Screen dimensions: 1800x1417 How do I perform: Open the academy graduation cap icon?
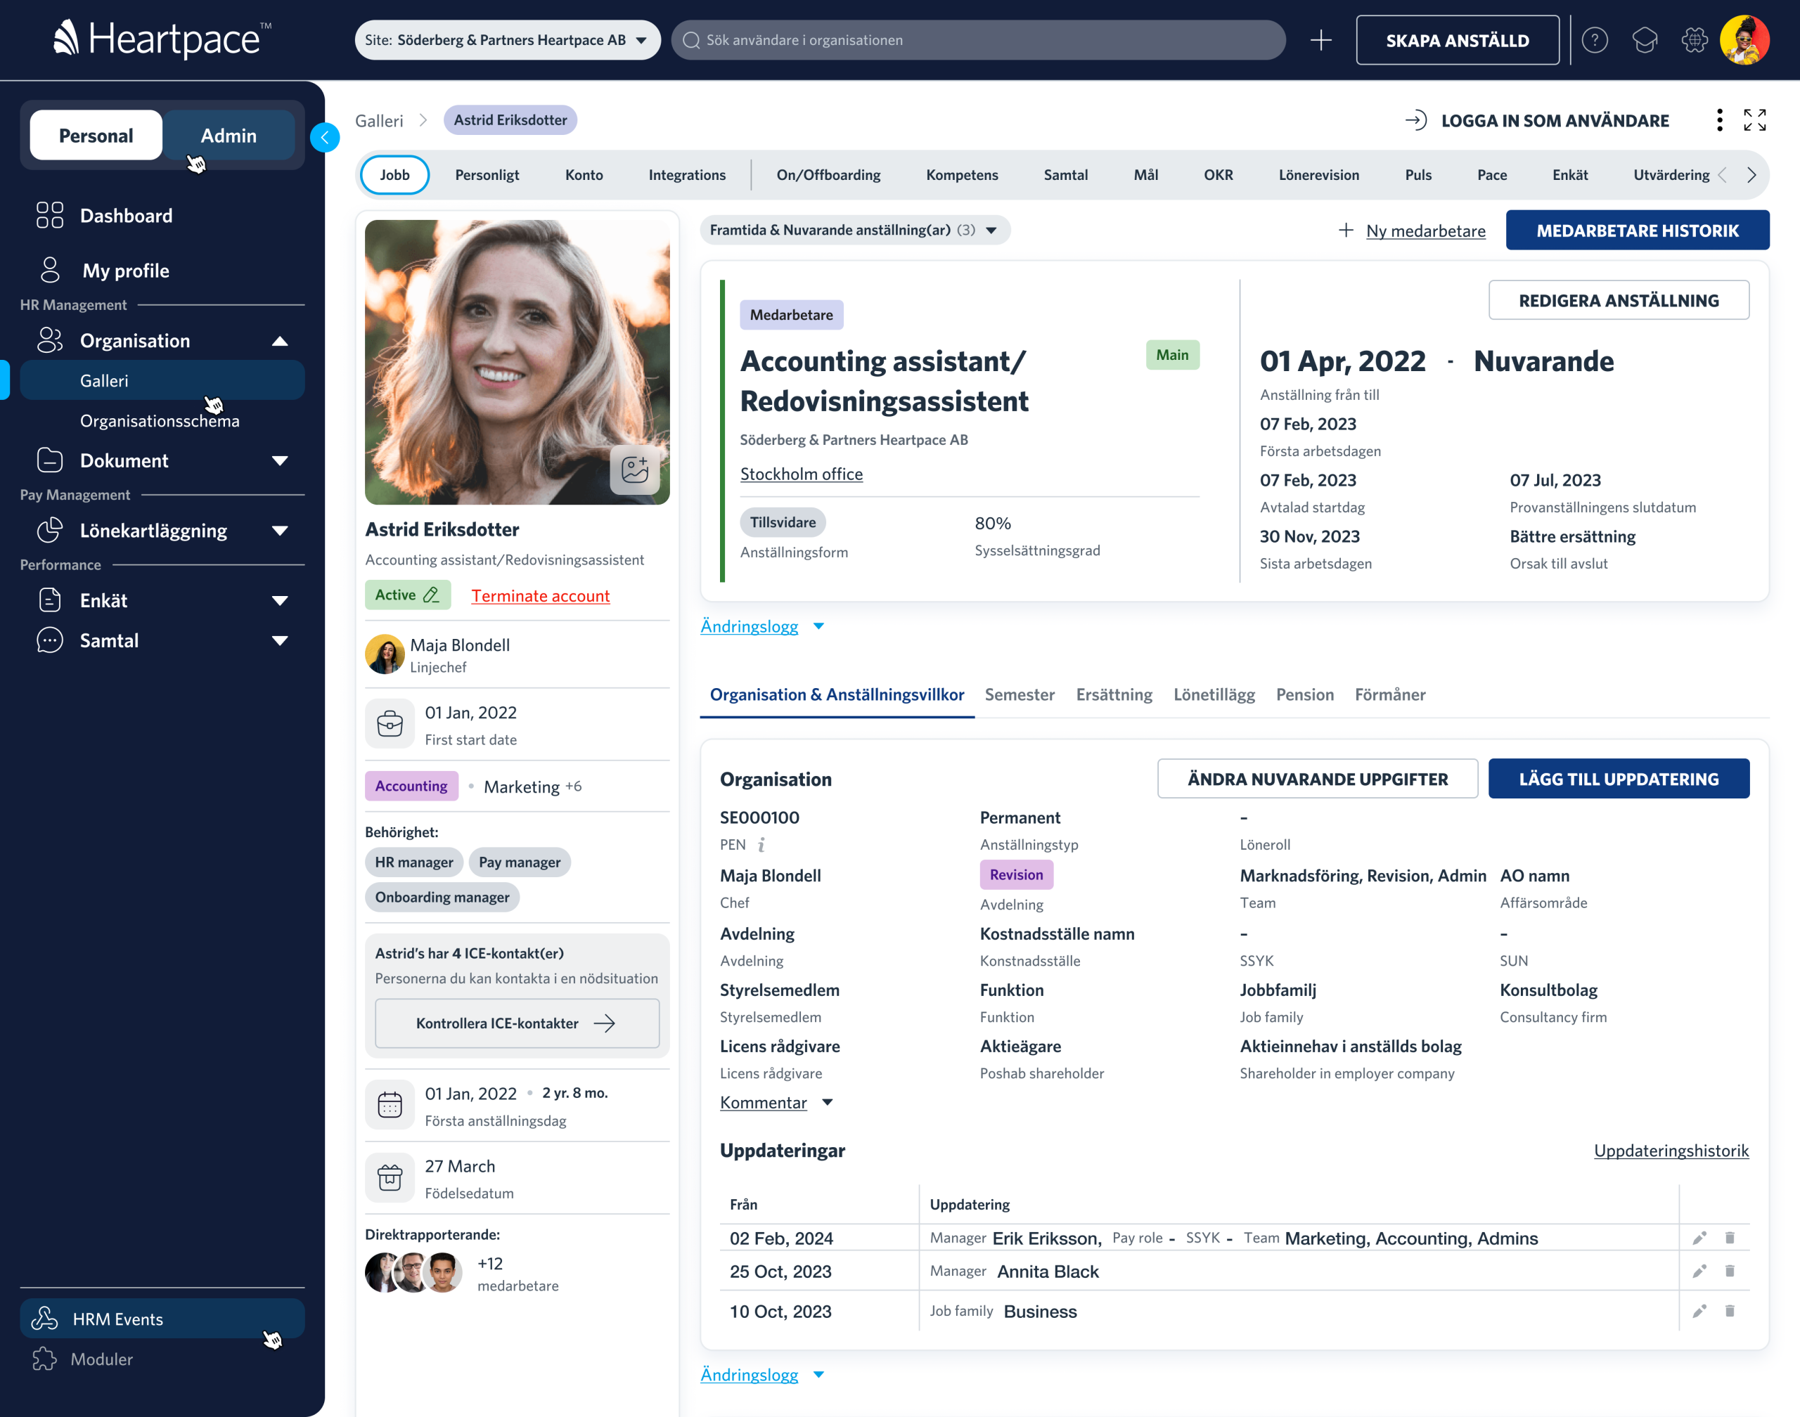tap(1644, 40)
